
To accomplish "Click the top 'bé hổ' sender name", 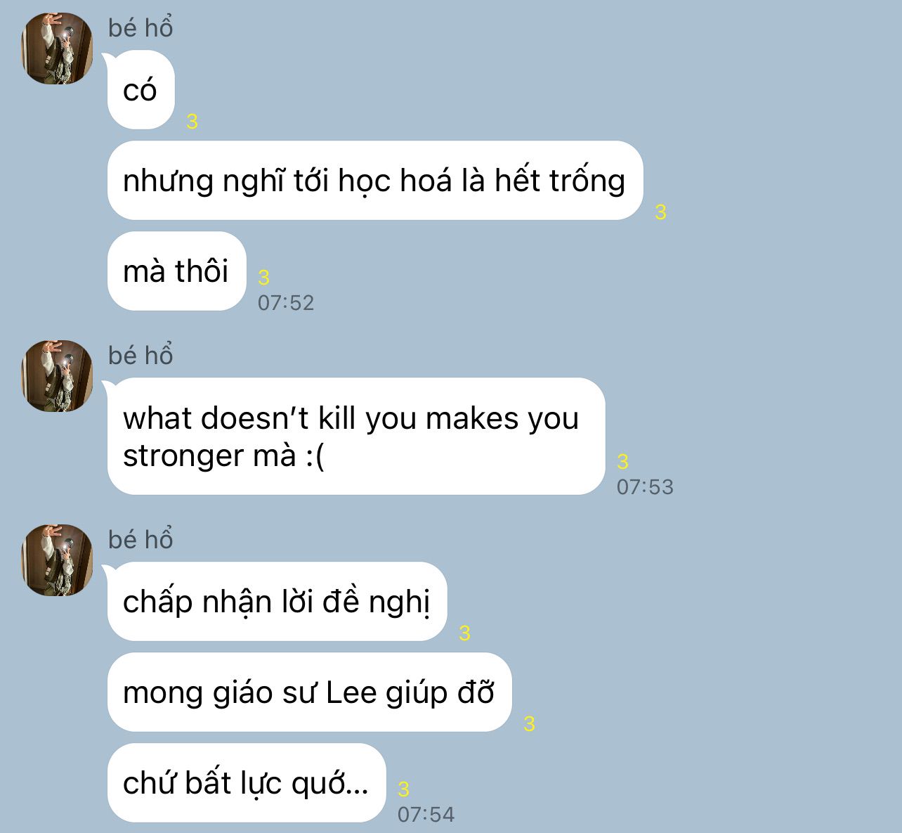I will [140, 27].
